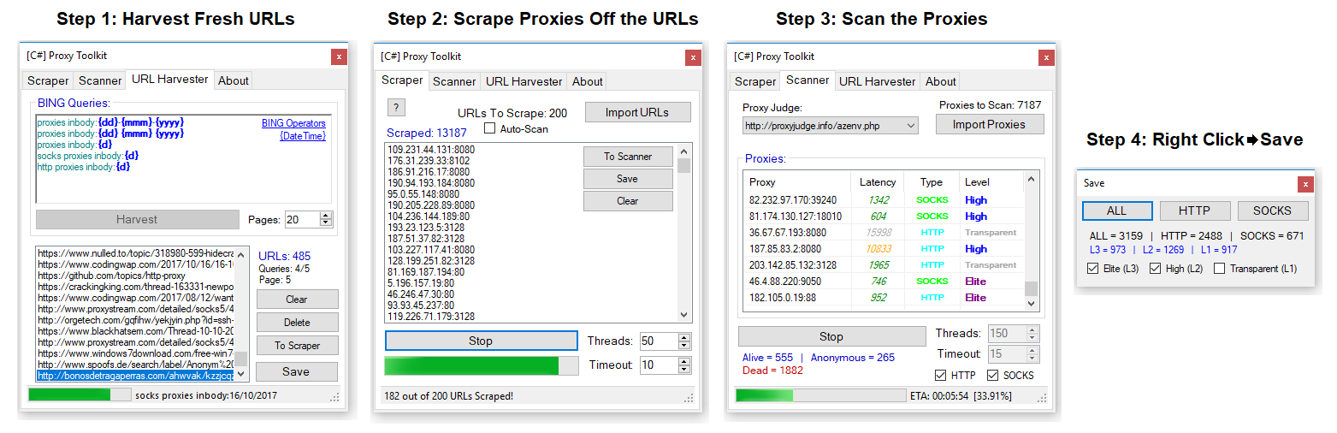Select scraped proxy 119.226.71.179:3128
The height and width of the screenshot is (433, 1337).
pyautogui.click(x=431, y=316)
